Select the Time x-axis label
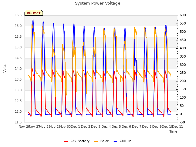 [173, 131]
